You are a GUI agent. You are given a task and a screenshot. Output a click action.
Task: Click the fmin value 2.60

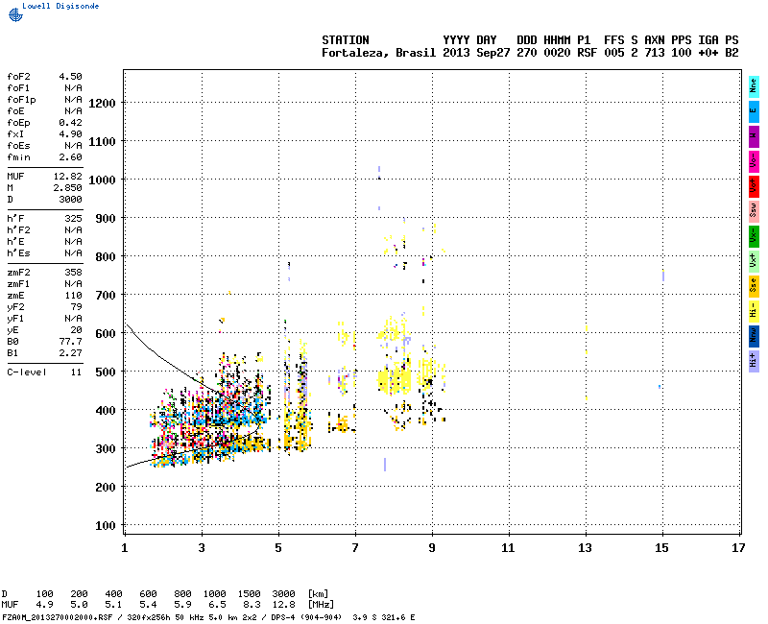70,157
